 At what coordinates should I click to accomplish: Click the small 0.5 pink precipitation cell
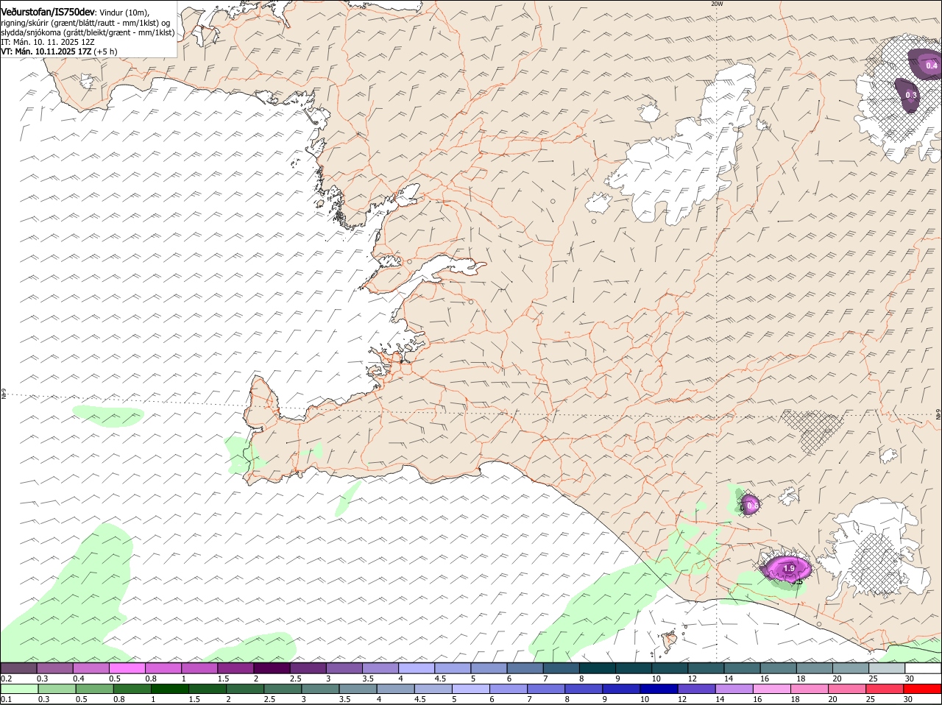coord(751,505)
